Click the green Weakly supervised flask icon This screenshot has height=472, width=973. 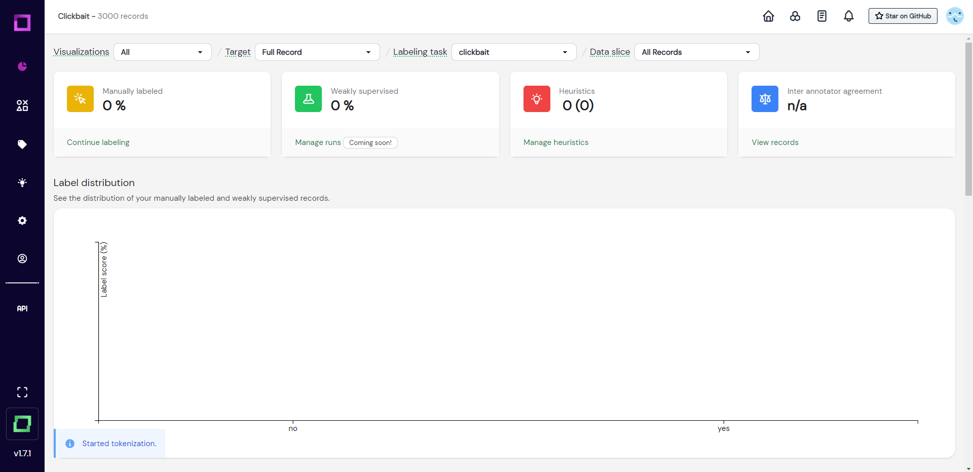(x=308, y=99)
